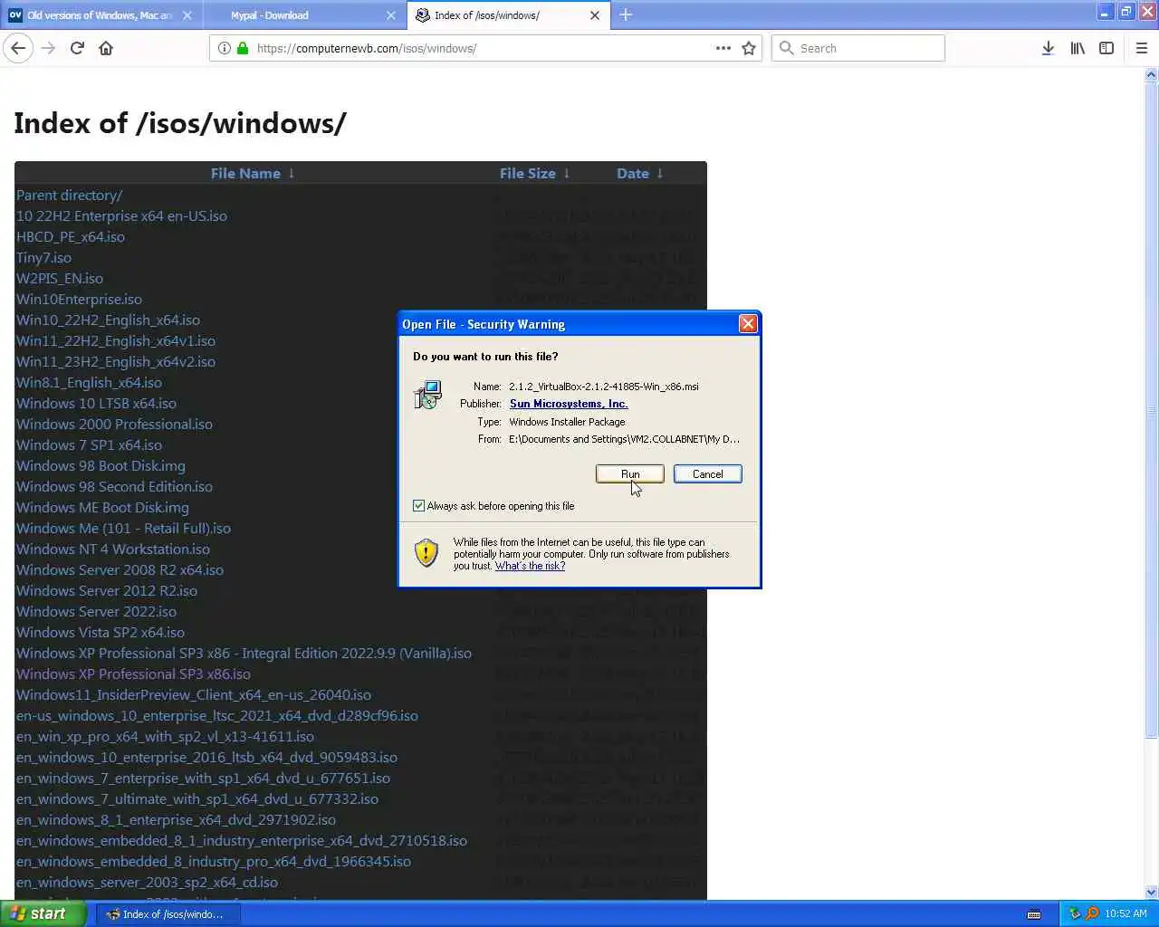Switch to 'Old versions of Windows' tab
This screenshot has width=1159, height=927.
(101, 15)
